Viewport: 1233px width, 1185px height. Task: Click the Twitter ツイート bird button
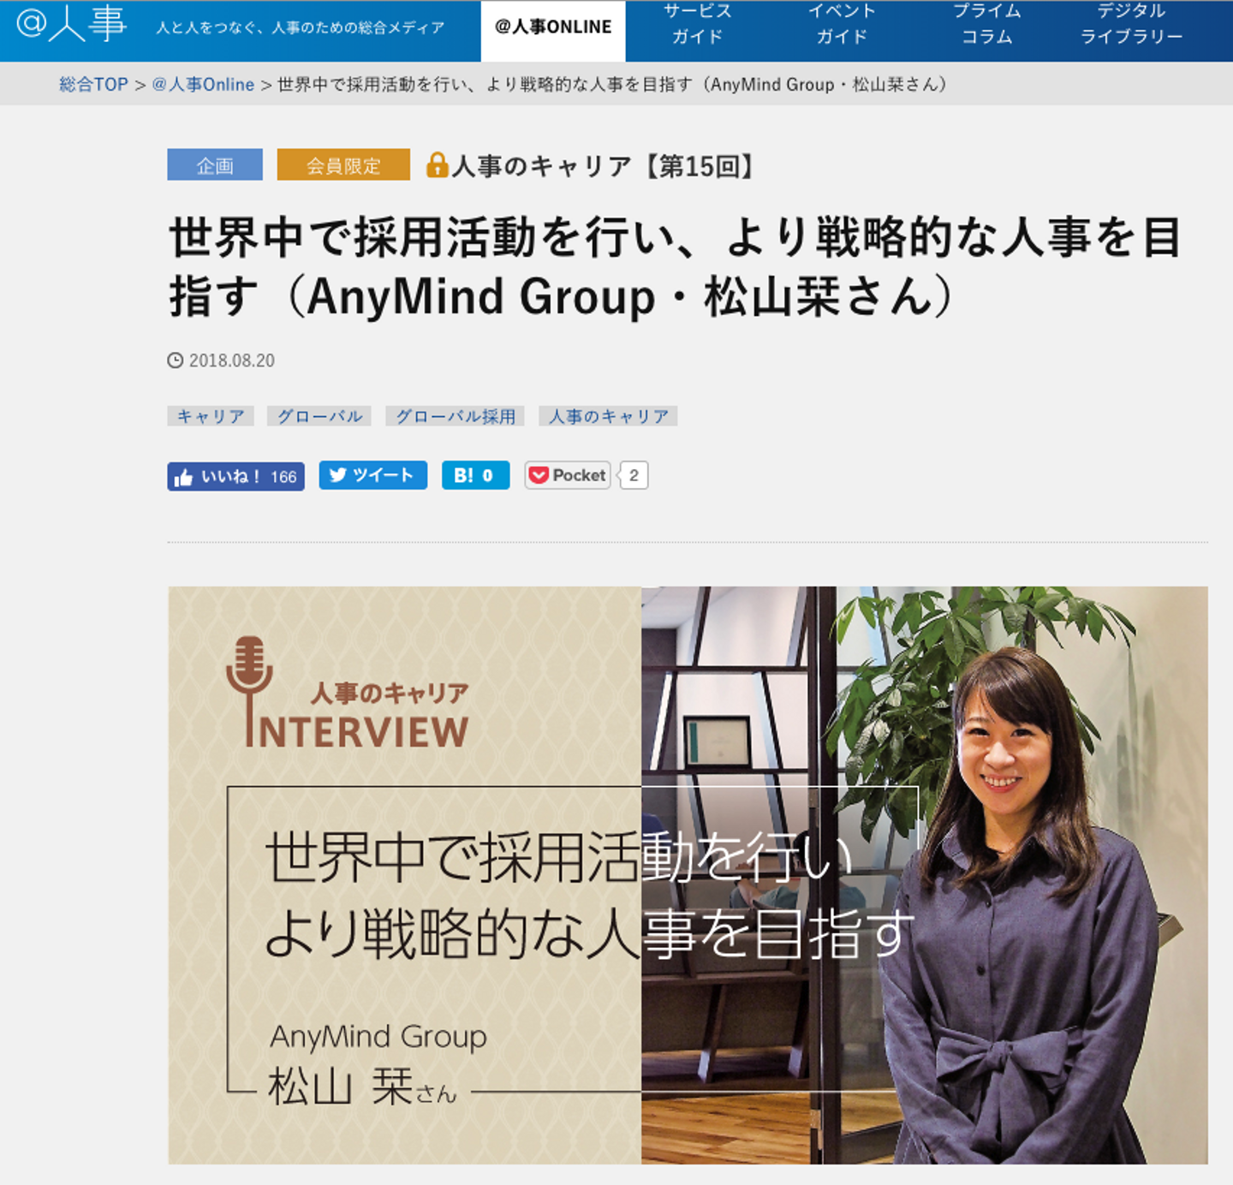[x=372, y=475]
